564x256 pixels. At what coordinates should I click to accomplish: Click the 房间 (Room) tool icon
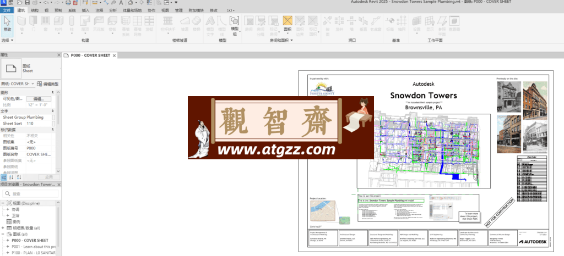248,21
